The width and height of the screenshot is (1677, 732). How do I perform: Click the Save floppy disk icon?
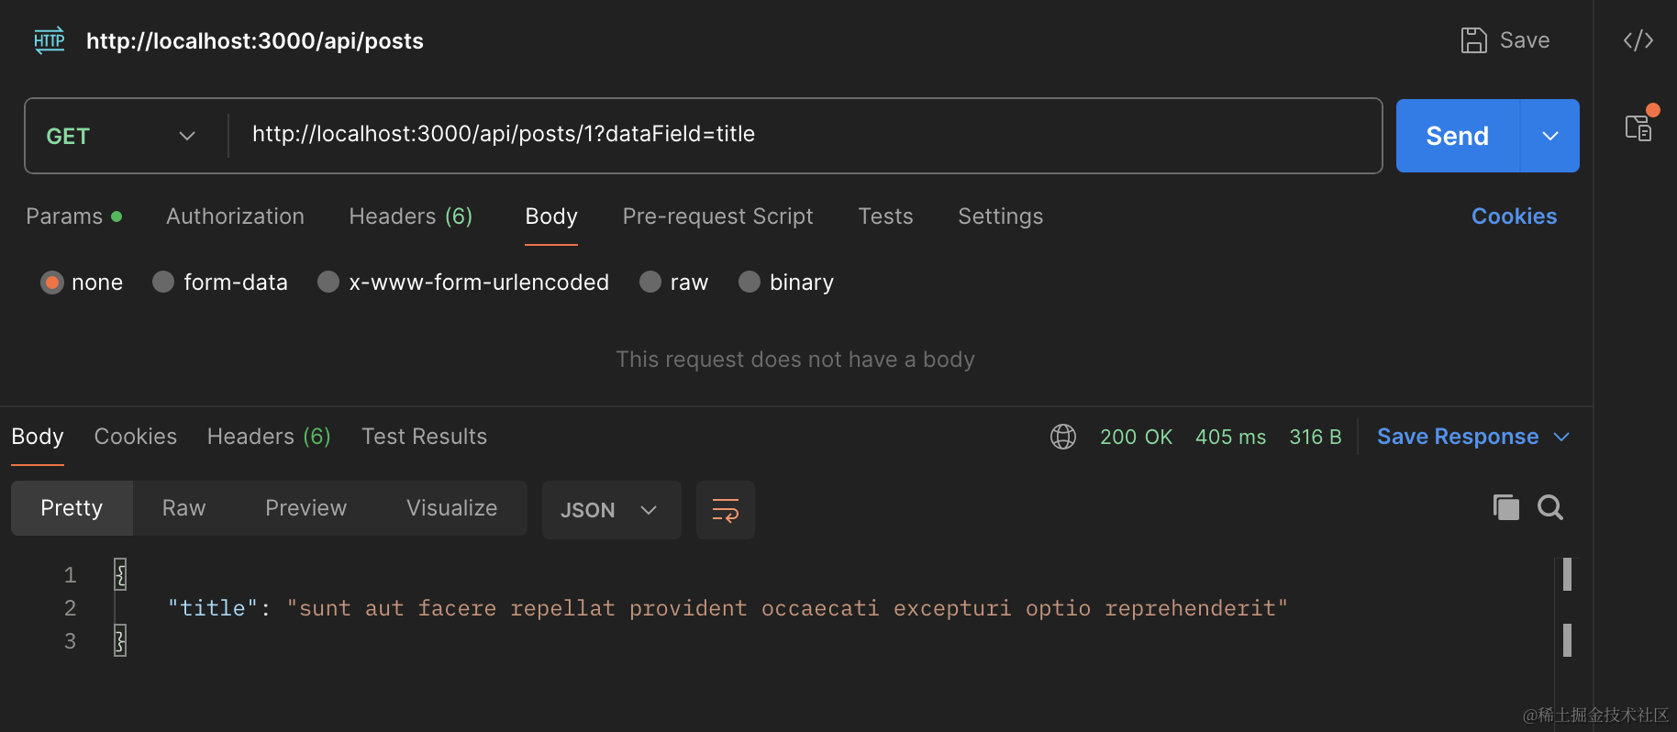pyautogui.click(x=1473, y=40)
